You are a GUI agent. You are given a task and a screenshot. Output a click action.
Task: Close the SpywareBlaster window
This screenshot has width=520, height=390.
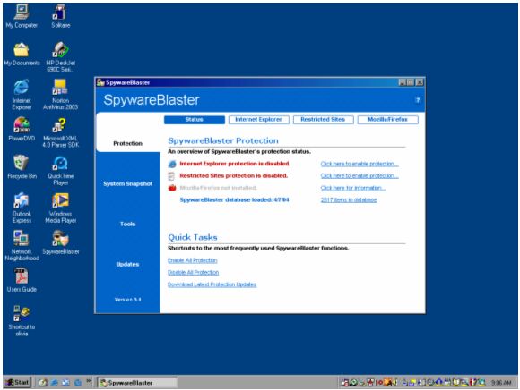click(x=420, y=82)
